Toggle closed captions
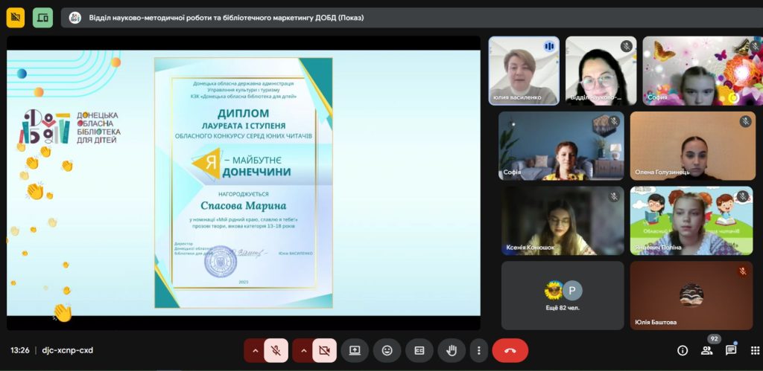Image resolution: width=763 pixels, height=371 pixels. click(420, 350)
